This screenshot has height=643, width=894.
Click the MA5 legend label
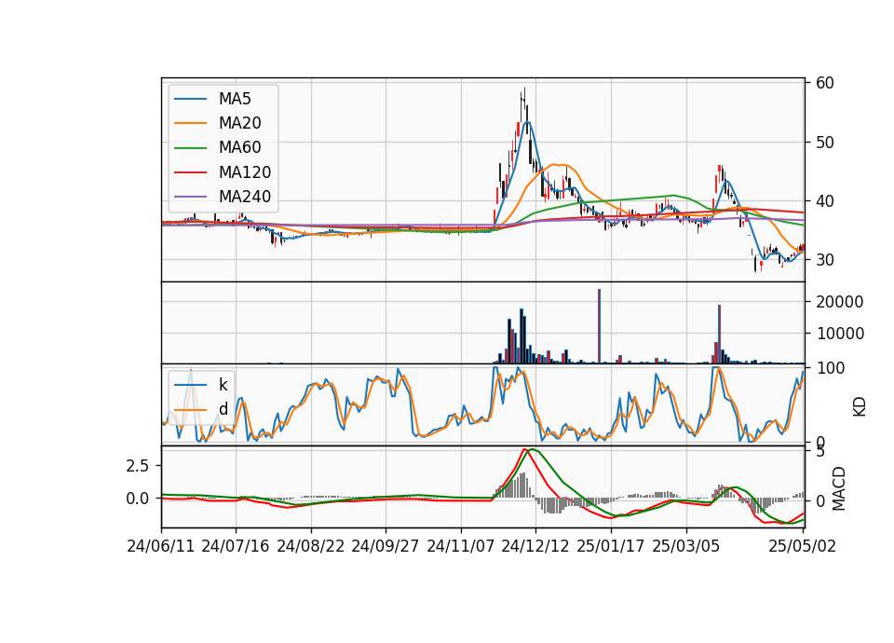coord(235,99)
